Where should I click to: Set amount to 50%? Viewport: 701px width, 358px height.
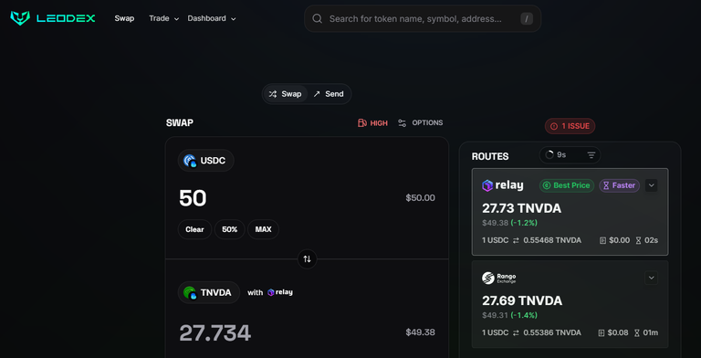click(229, 229)
